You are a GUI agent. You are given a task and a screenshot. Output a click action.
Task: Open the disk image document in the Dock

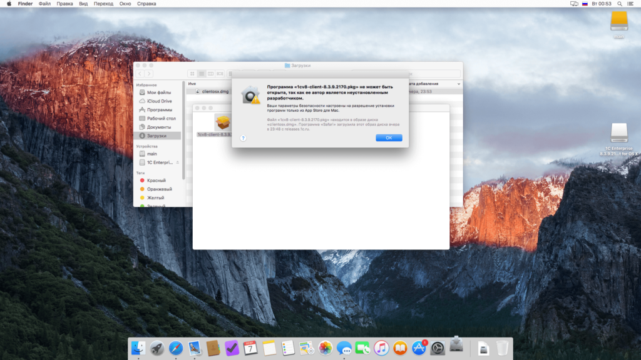point(484,348)
